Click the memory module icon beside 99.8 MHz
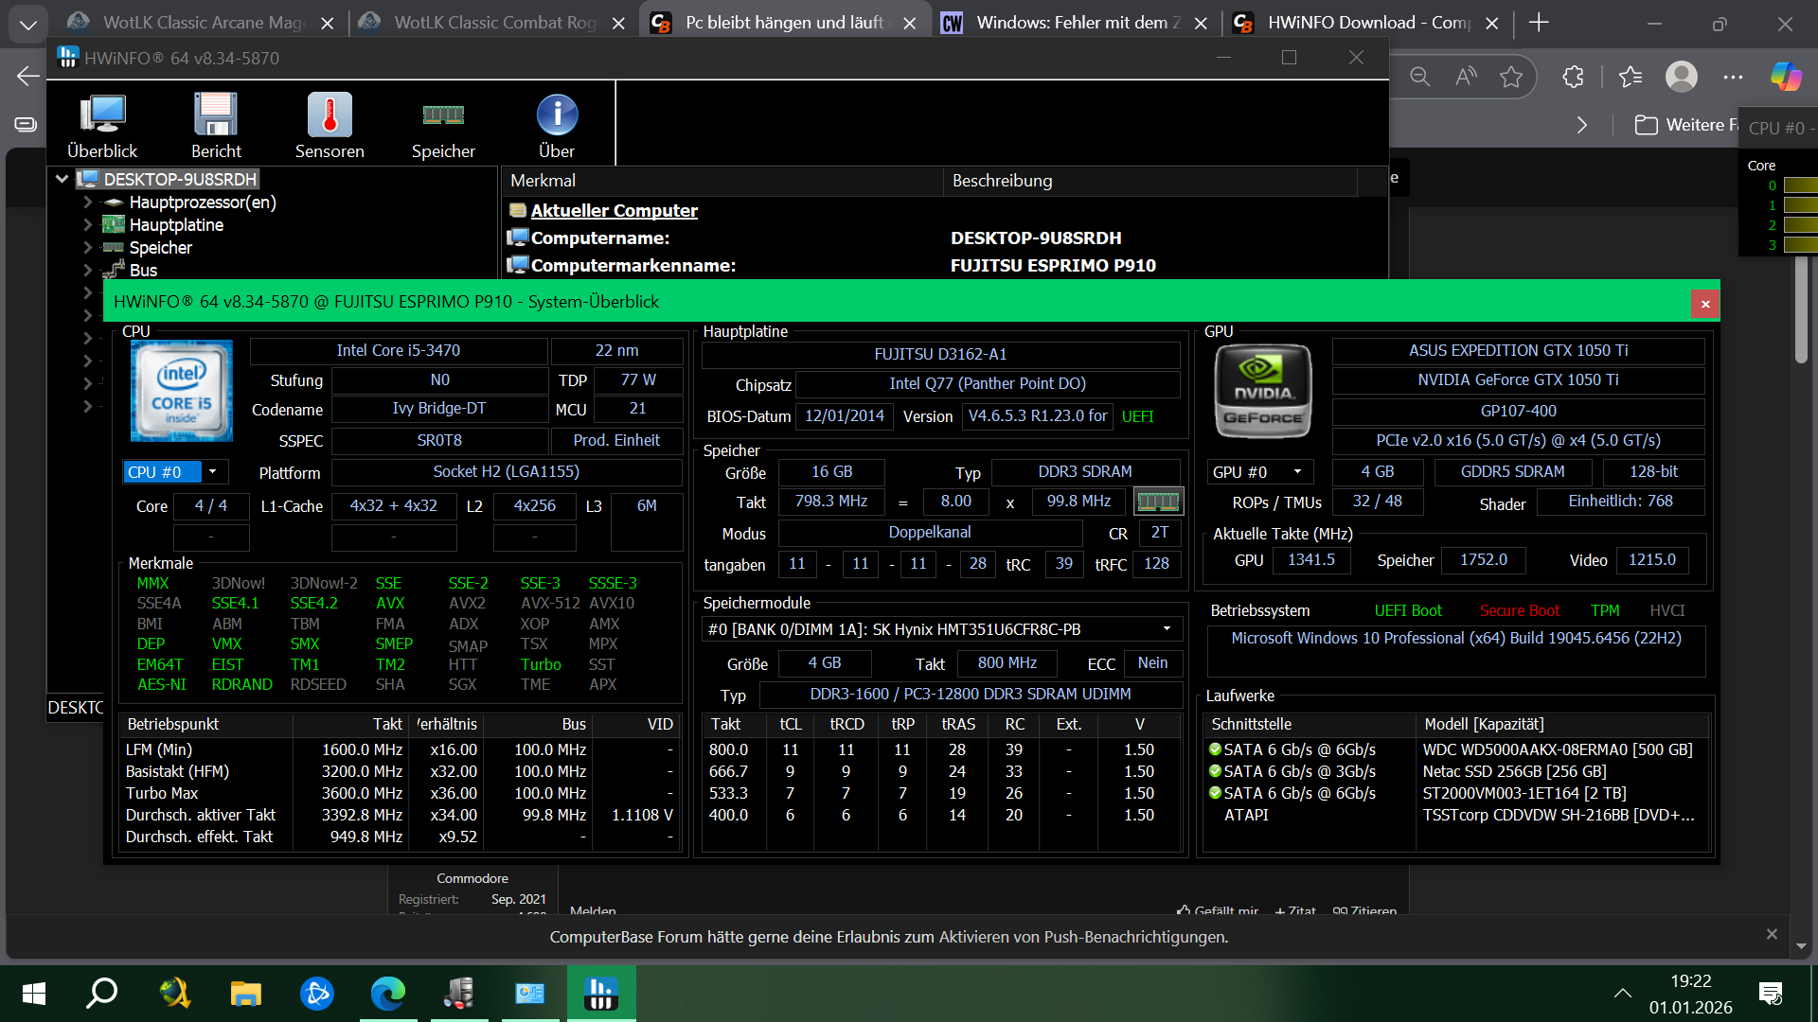This screenshot has height=1022, width=1818. click(x=1158, y=501)
